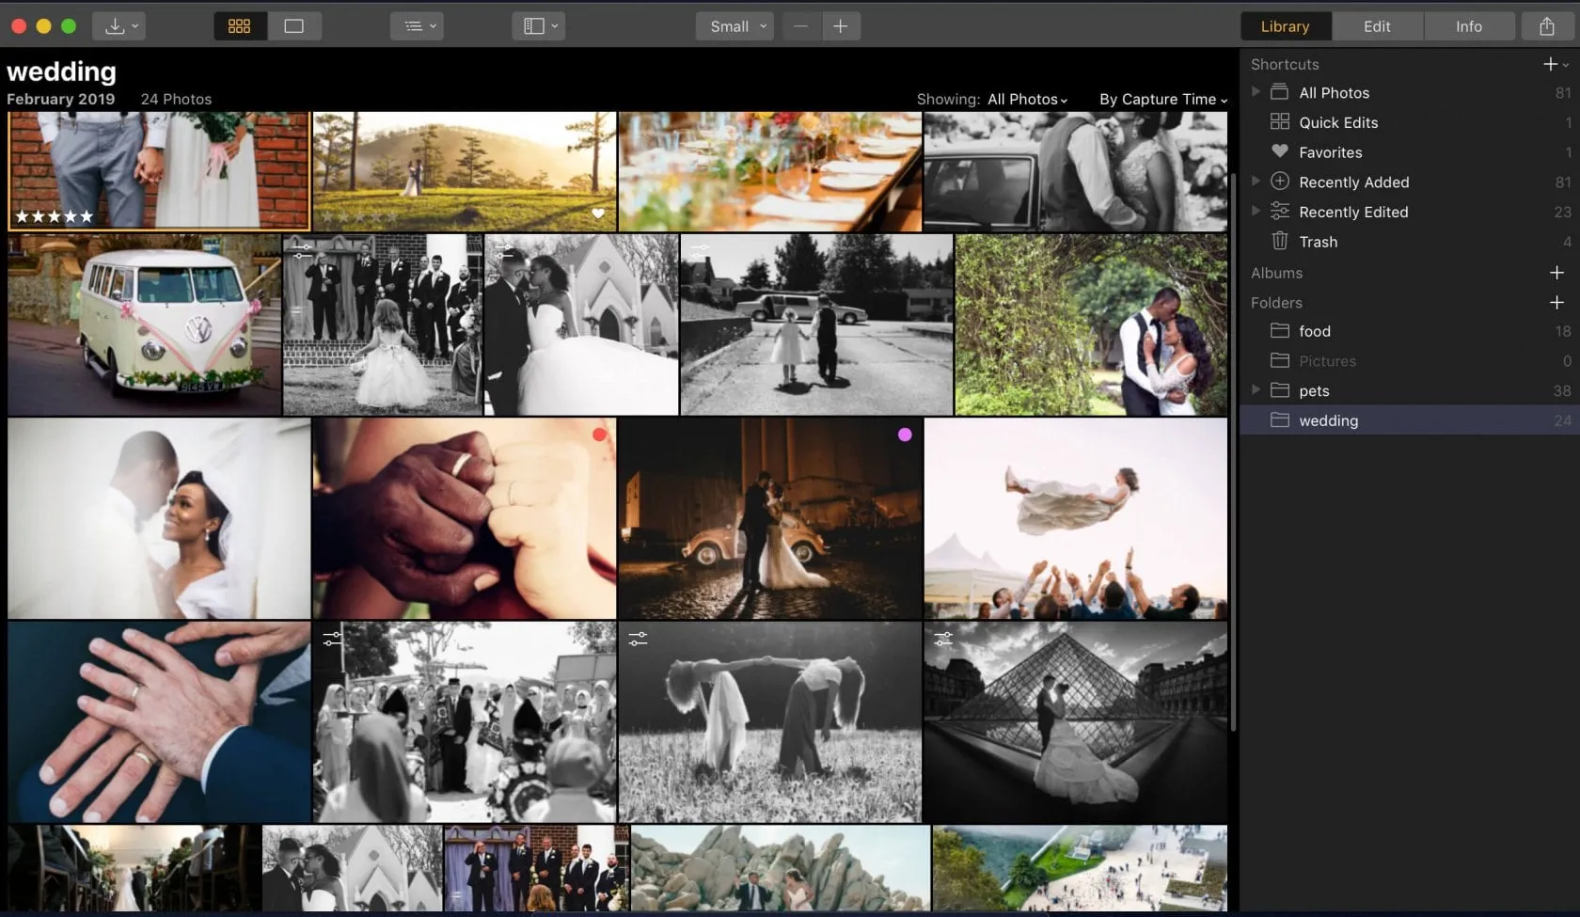The image size is (1580, 917).
Task: Switch to grid view layout
Action: [240, 26]
